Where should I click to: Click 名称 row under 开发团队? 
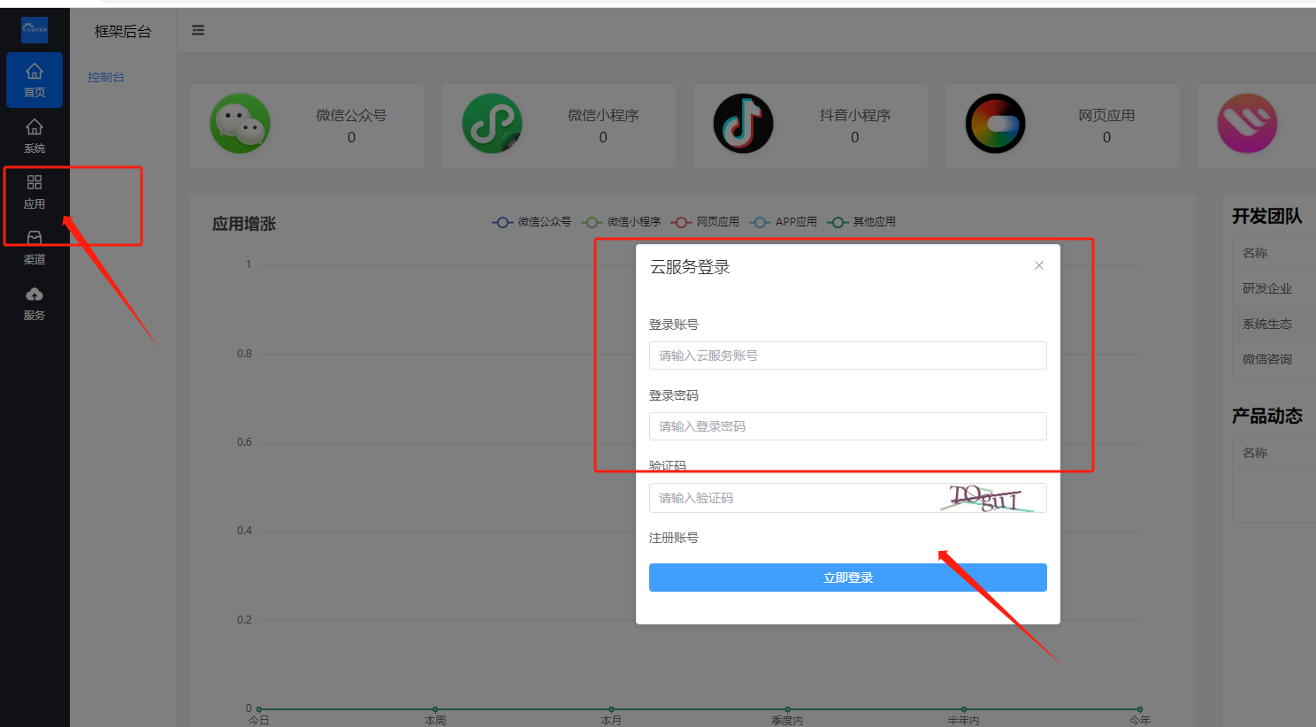[1274, 253]
